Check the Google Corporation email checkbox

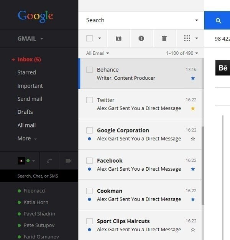click(x=89, y=130)
